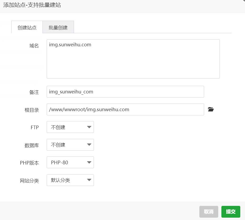Click the 根目录 path input field
The width and height of the screenshot is (245, 220).
tap(125, 109)
